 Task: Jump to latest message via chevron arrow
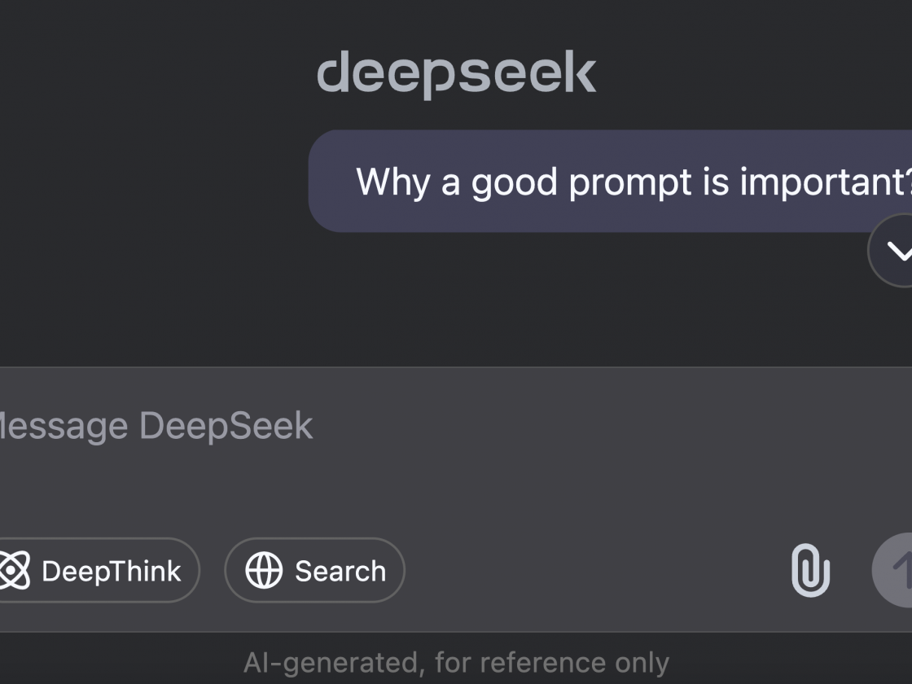click(896, 251)
